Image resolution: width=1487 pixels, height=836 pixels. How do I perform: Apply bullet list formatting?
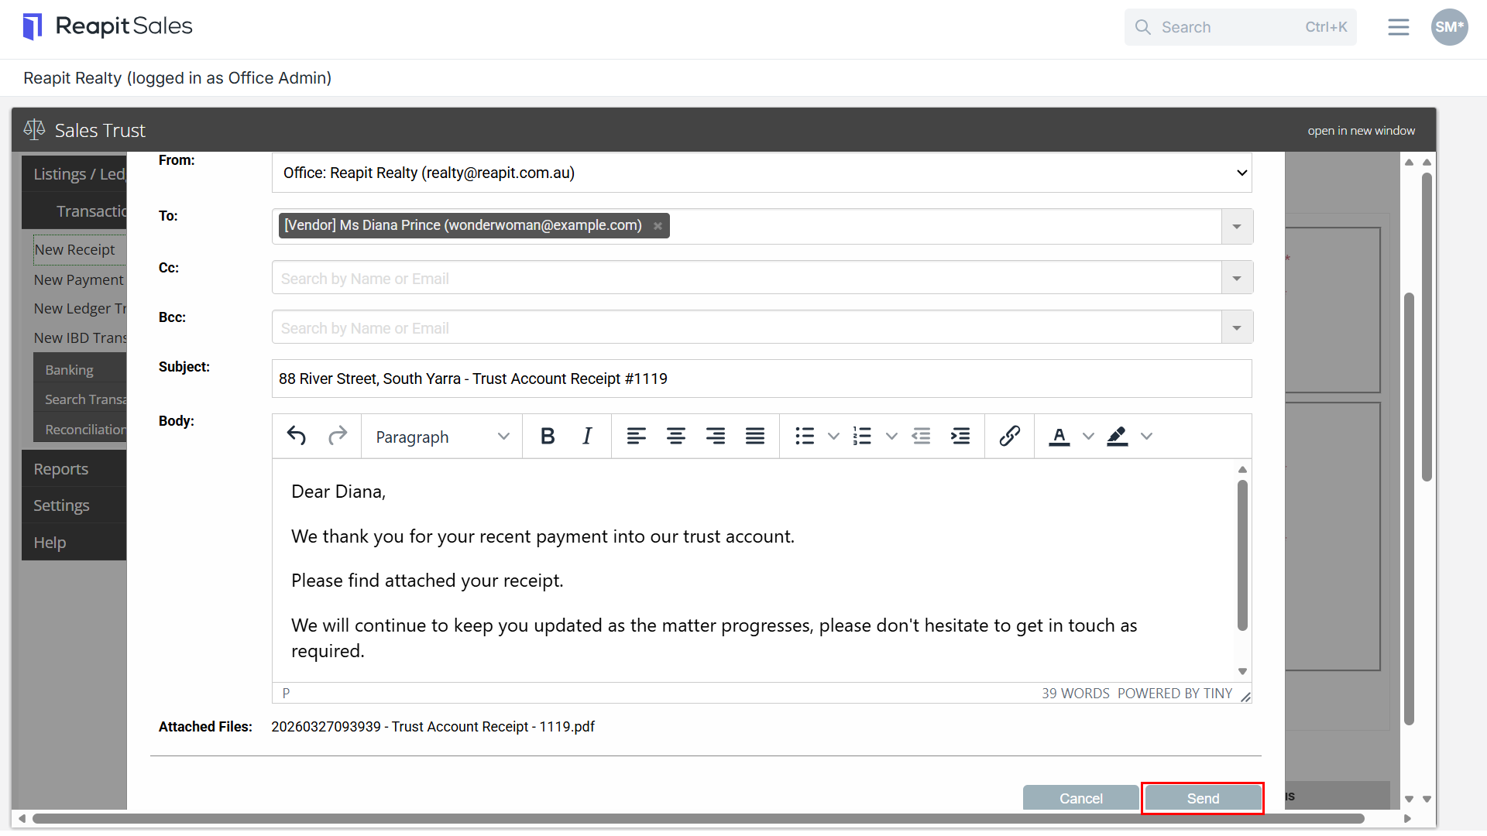805,437
